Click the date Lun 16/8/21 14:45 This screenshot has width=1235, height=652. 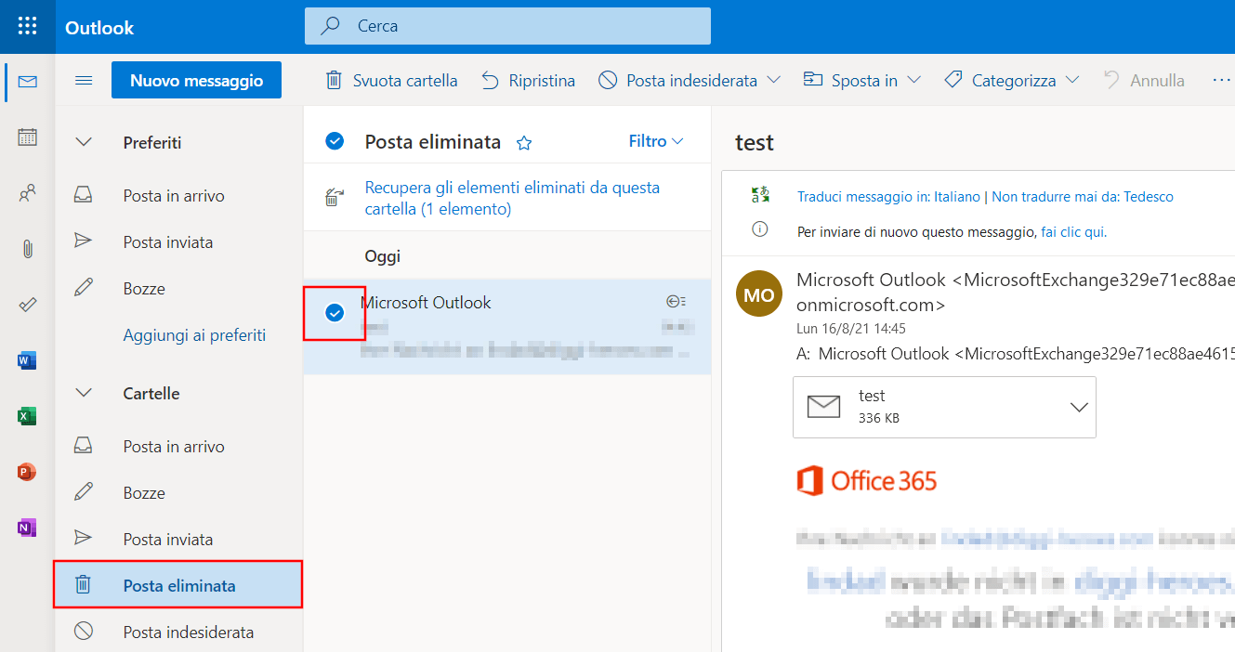tap(851, 329)
